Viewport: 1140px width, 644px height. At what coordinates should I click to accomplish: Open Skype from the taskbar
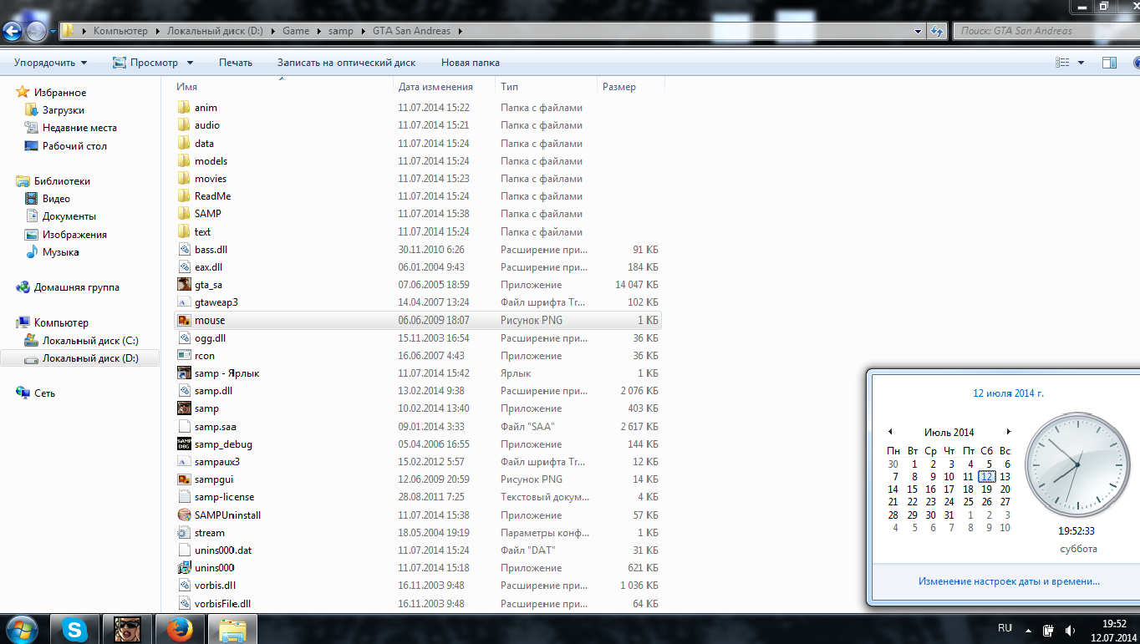75,629
